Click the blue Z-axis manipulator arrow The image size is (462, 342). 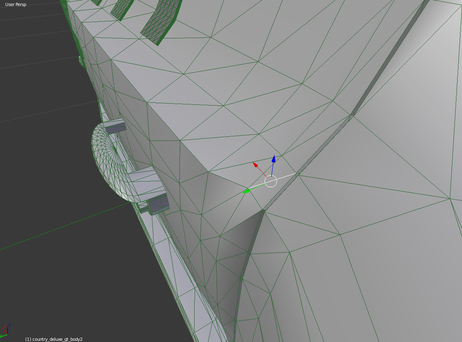[274, 159]
